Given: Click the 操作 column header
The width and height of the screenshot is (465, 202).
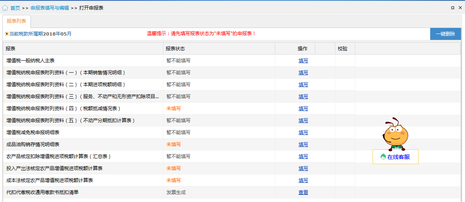Looking at the screenshot, I should pos(303,48).
